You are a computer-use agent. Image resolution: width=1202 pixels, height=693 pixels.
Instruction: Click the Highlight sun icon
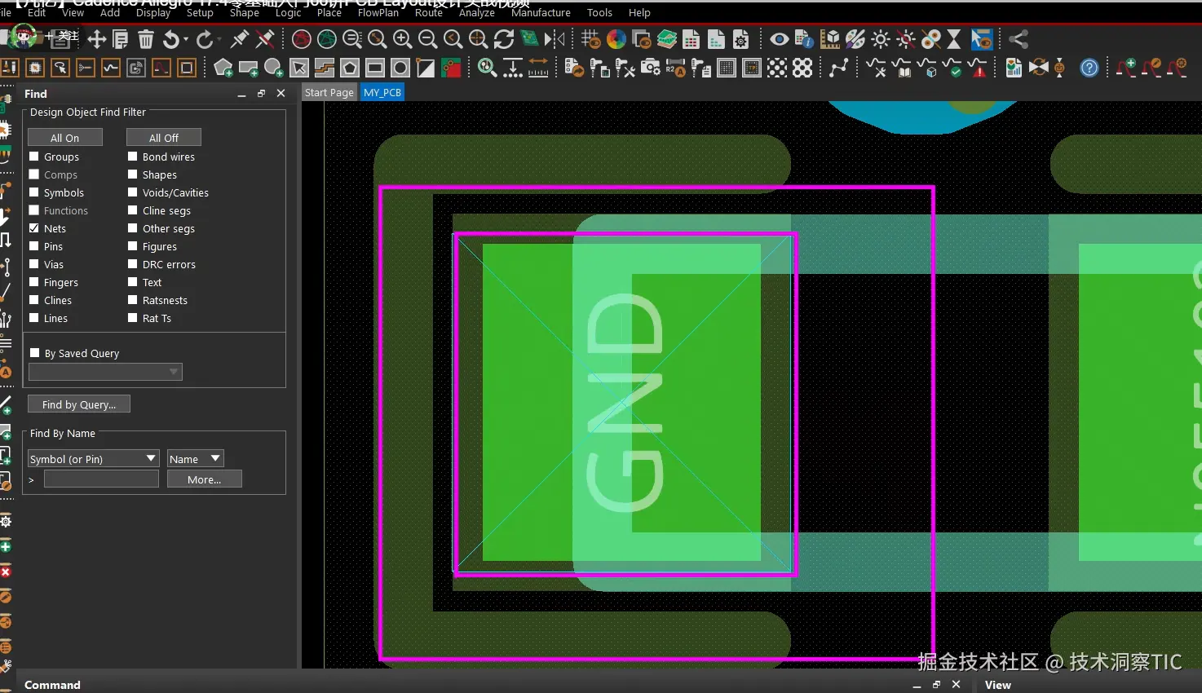881,39
